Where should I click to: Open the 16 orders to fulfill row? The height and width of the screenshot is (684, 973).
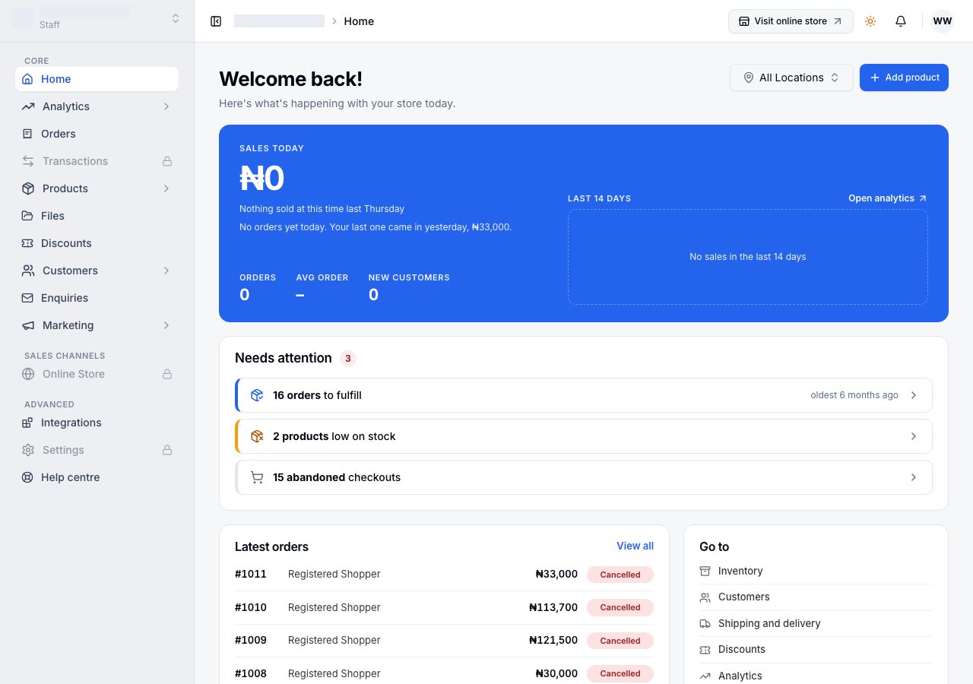click(x=584, y=395)
